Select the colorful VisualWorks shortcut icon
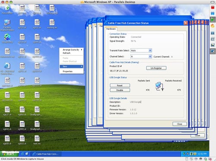 click(x=7, y=37)
